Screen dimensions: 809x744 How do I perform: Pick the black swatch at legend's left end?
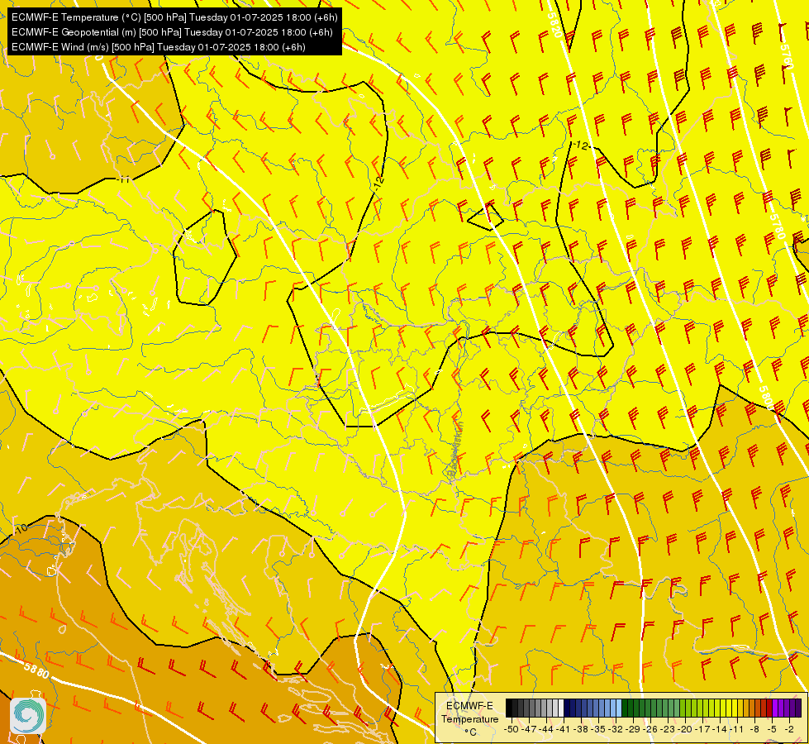509,708
